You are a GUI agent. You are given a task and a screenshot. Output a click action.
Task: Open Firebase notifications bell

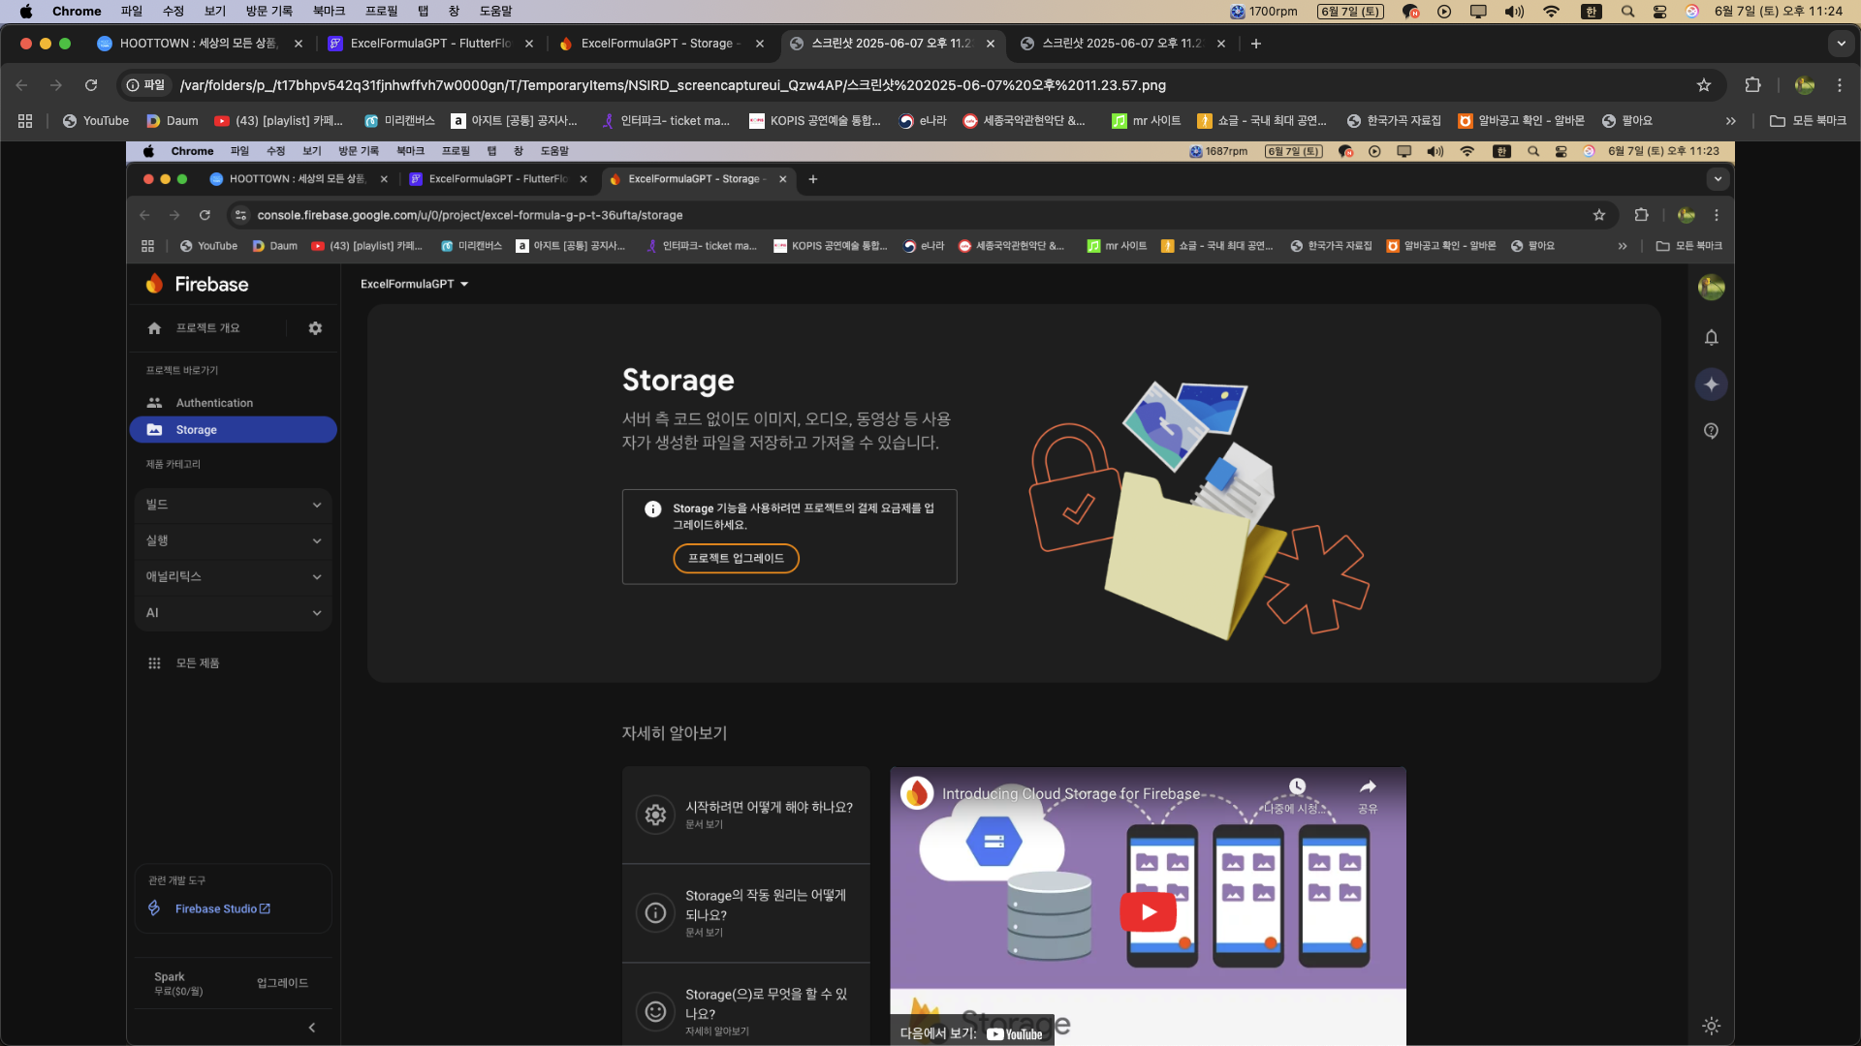1711,337
